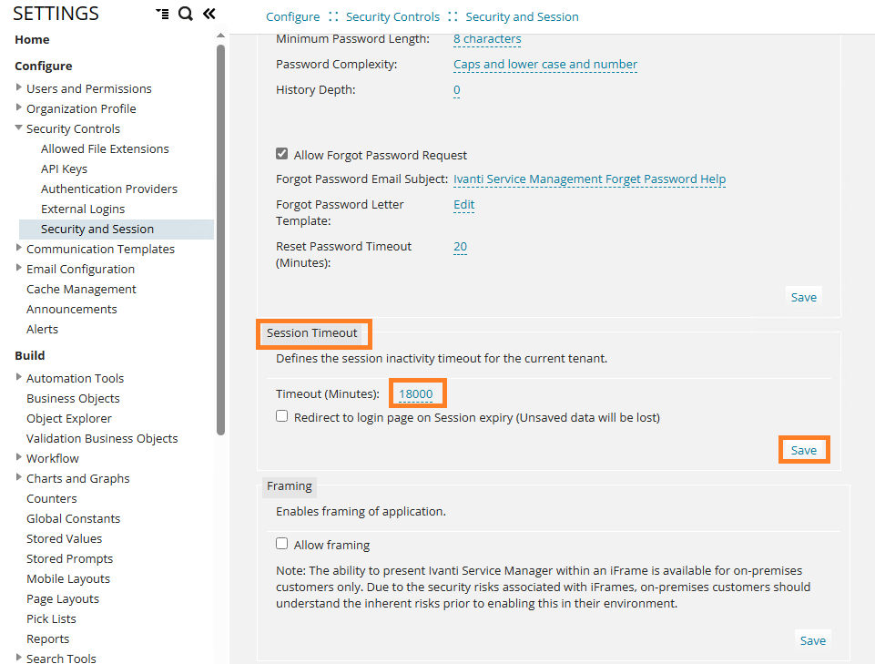Open the 8 characters minimum password setting

pos(486,39)
